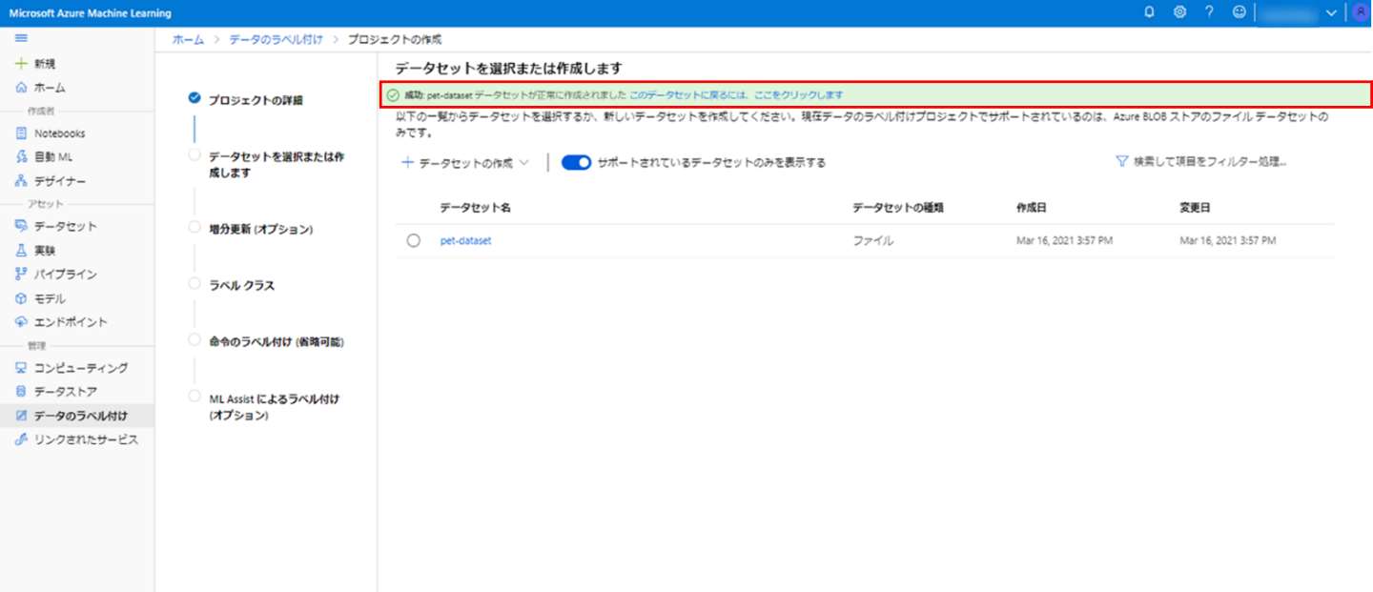Viewport: 1373px width, 592px height.
Task: Click プロジェクトの作成 breadcrumb text
Action: tap(395, 40)
